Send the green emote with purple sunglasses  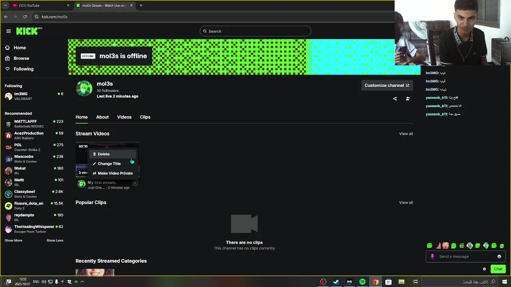point(470,246)
